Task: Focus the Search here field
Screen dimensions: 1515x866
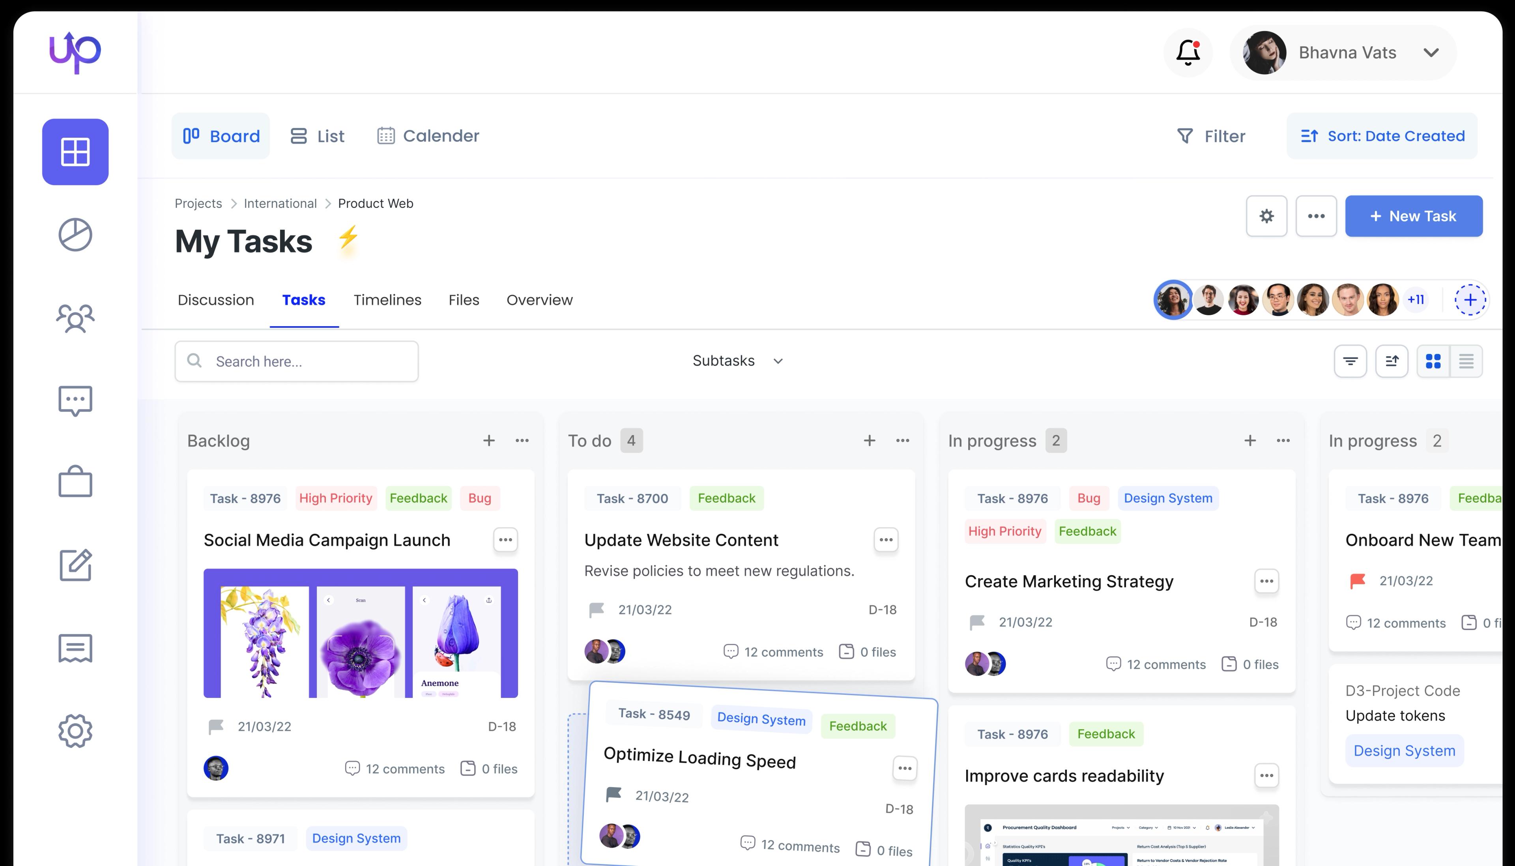Action: (x=296, y=361)
